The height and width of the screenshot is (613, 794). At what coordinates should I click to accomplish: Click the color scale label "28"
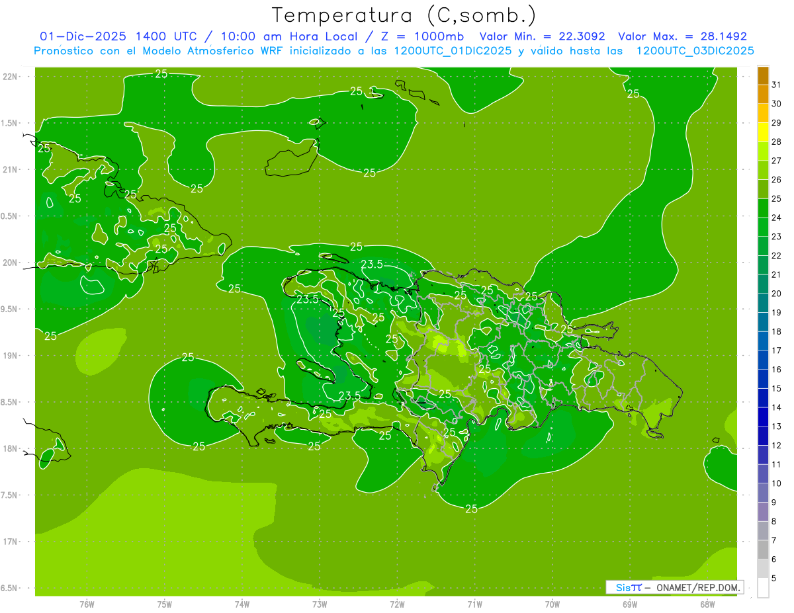click(x=777, y=142)
